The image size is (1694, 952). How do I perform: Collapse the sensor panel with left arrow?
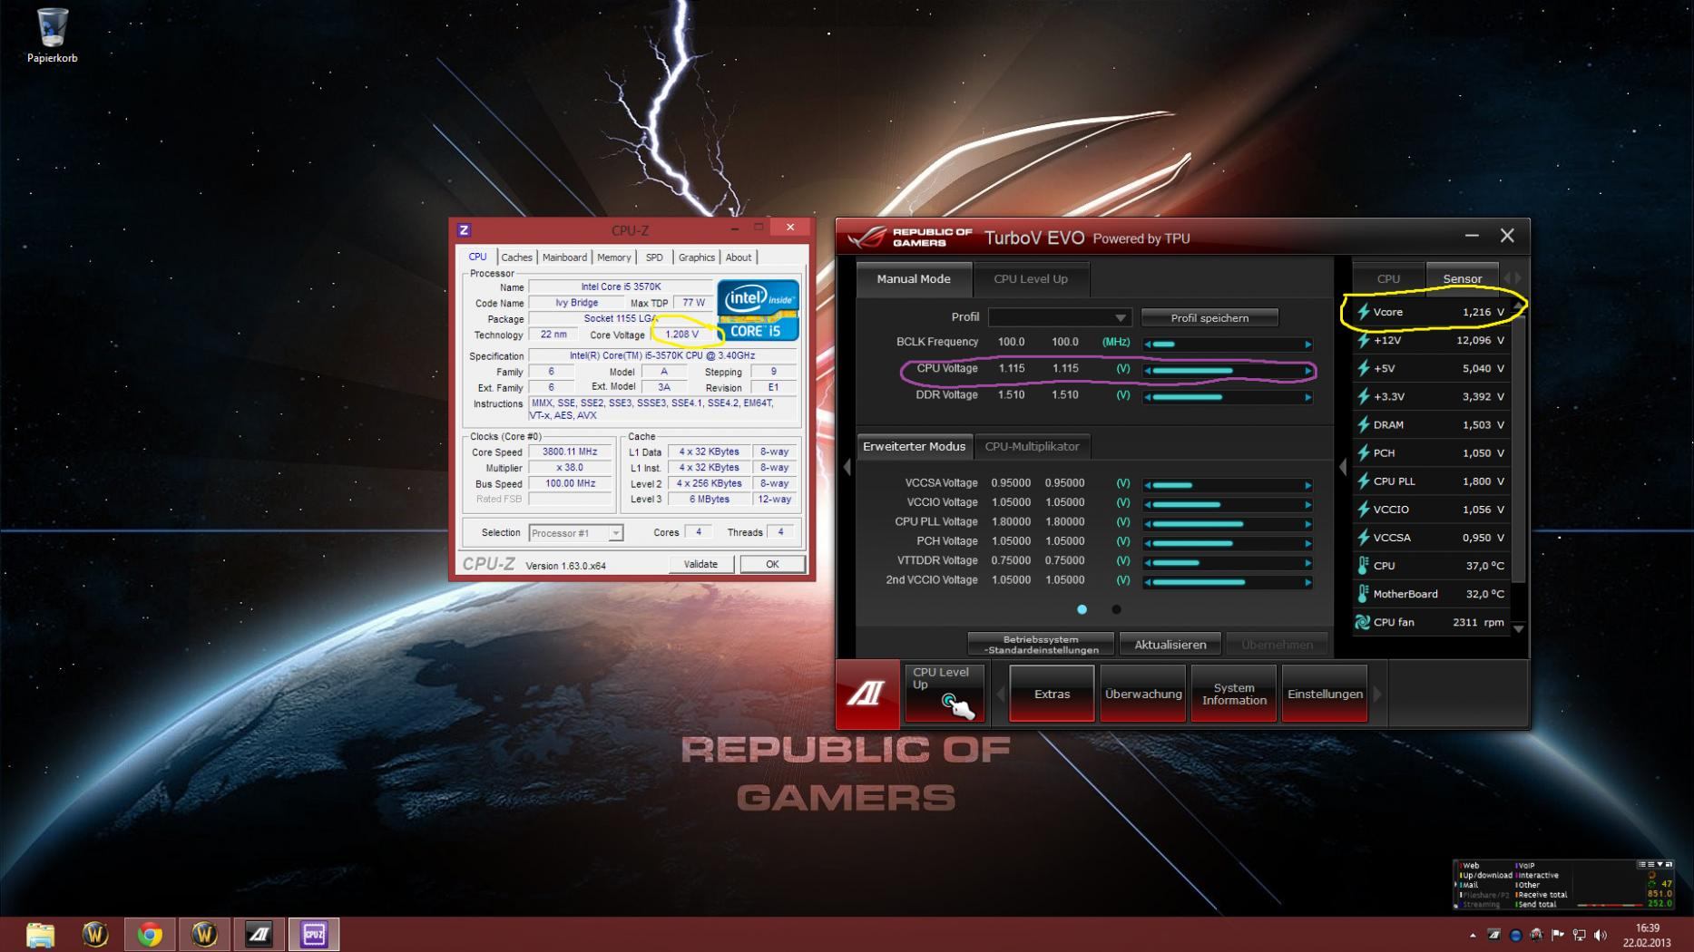click(x=1343, y=467)
